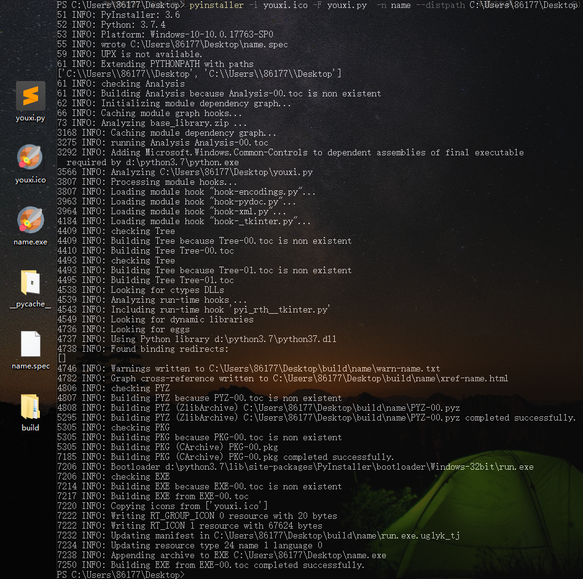
Task: Click the 'hook-encodings.py' log line
Action: (186, 192)
